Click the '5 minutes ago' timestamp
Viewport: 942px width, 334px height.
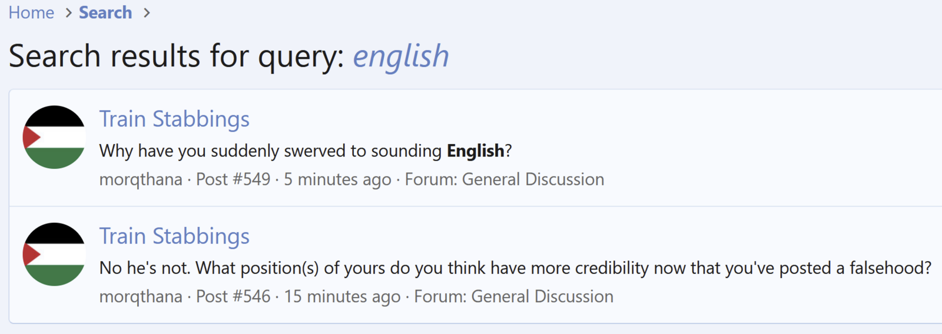coord(337,179)
